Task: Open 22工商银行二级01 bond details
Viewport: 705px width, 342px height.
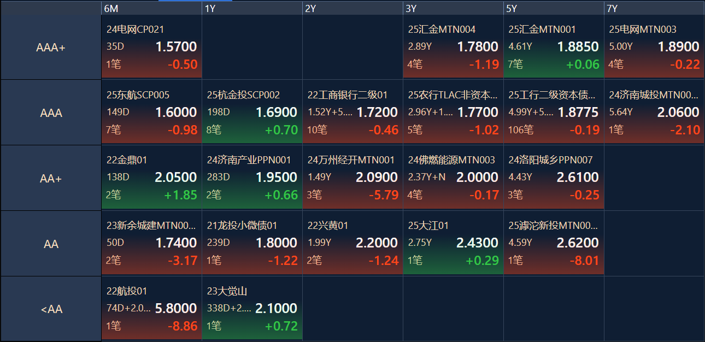Action: click(x=353, y=113)
